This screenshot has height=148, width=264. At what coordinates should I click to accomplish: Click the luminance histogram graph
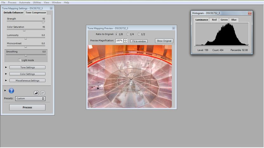tap(222, 34)
